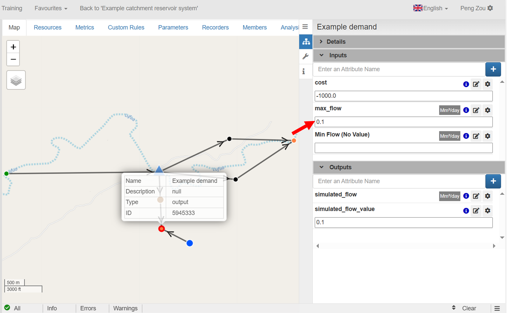Click Back to 'Example catchment reservoir system' link
507x313 pixels.
click(139, 8)
